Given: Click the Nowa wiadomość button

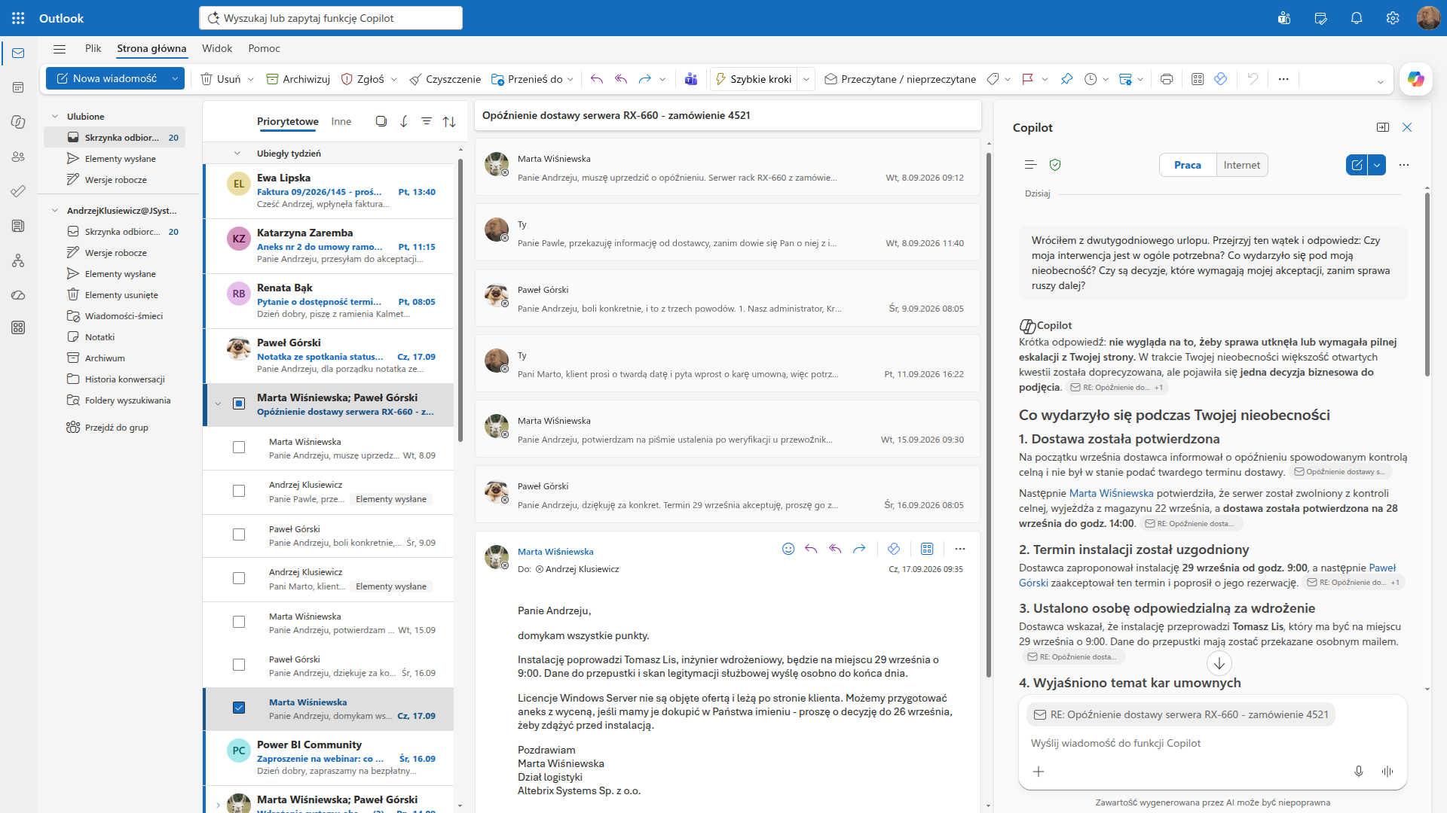Looking at the screenshot, I should pyautogui.click(x=107, y=78).
